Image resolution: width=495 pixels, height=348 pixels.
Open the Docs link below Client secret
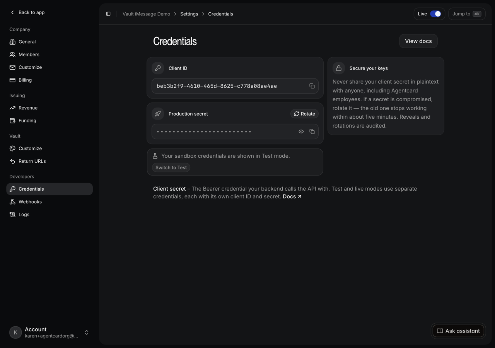coord(292,196)
